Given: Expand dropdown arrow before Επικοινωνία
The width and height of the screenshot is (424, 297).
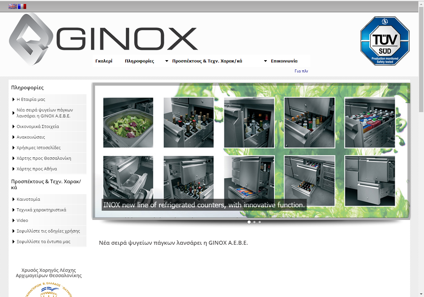Looking at the screenshot, I should (x=265, y=61).
